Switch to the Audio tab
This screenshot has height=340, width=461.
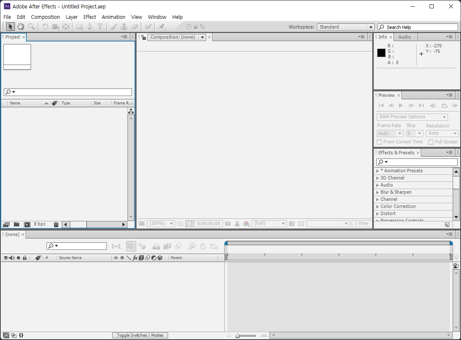pyautogui.click(x=404, y=37)
